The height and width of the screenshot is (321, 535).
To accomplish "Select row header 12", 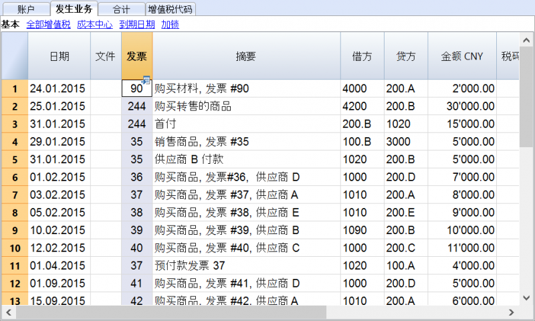I will pyautogui.click(x=15, y=284).
